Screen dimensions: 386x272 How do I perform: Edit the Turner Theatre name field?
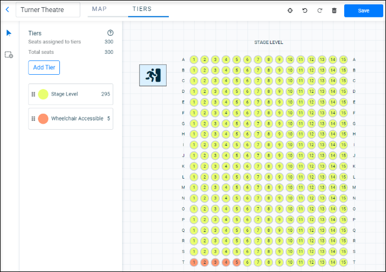48,10
